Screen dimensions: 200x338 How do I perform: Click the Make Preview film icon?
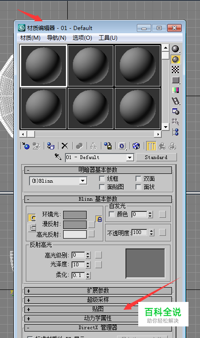[x=176, y=101]
